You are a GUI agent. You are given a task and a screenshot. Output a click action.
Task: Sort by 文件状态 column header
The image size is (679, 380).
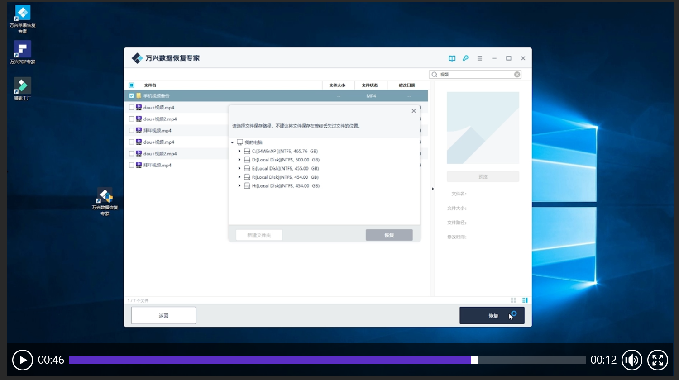[370, 85]
